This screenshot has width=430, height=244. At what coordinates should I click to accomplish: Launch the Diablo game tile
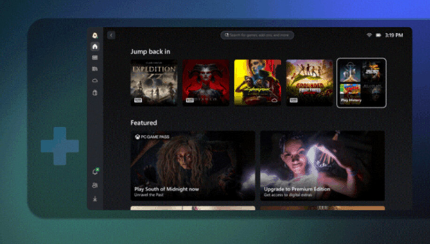pos(206,83)
